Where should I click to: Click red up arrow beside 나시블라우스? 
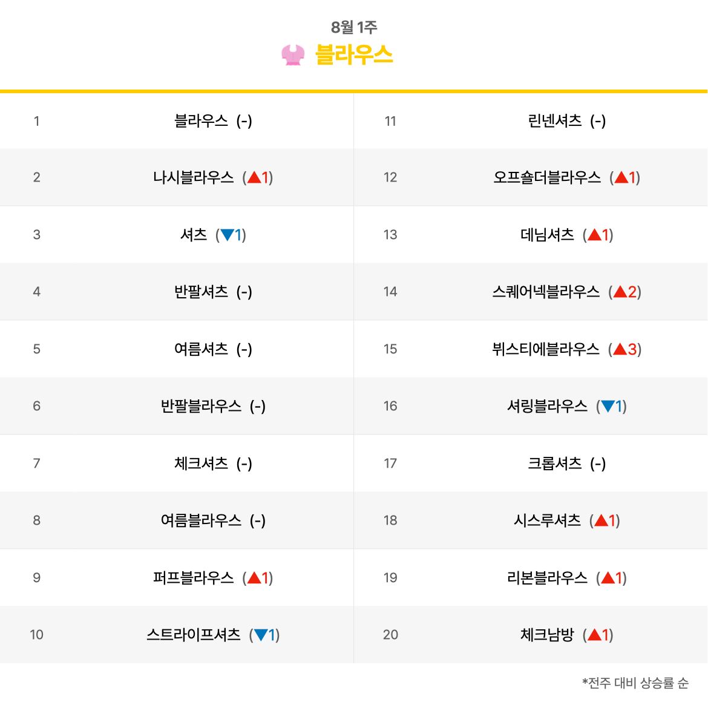tap(254, 177)
